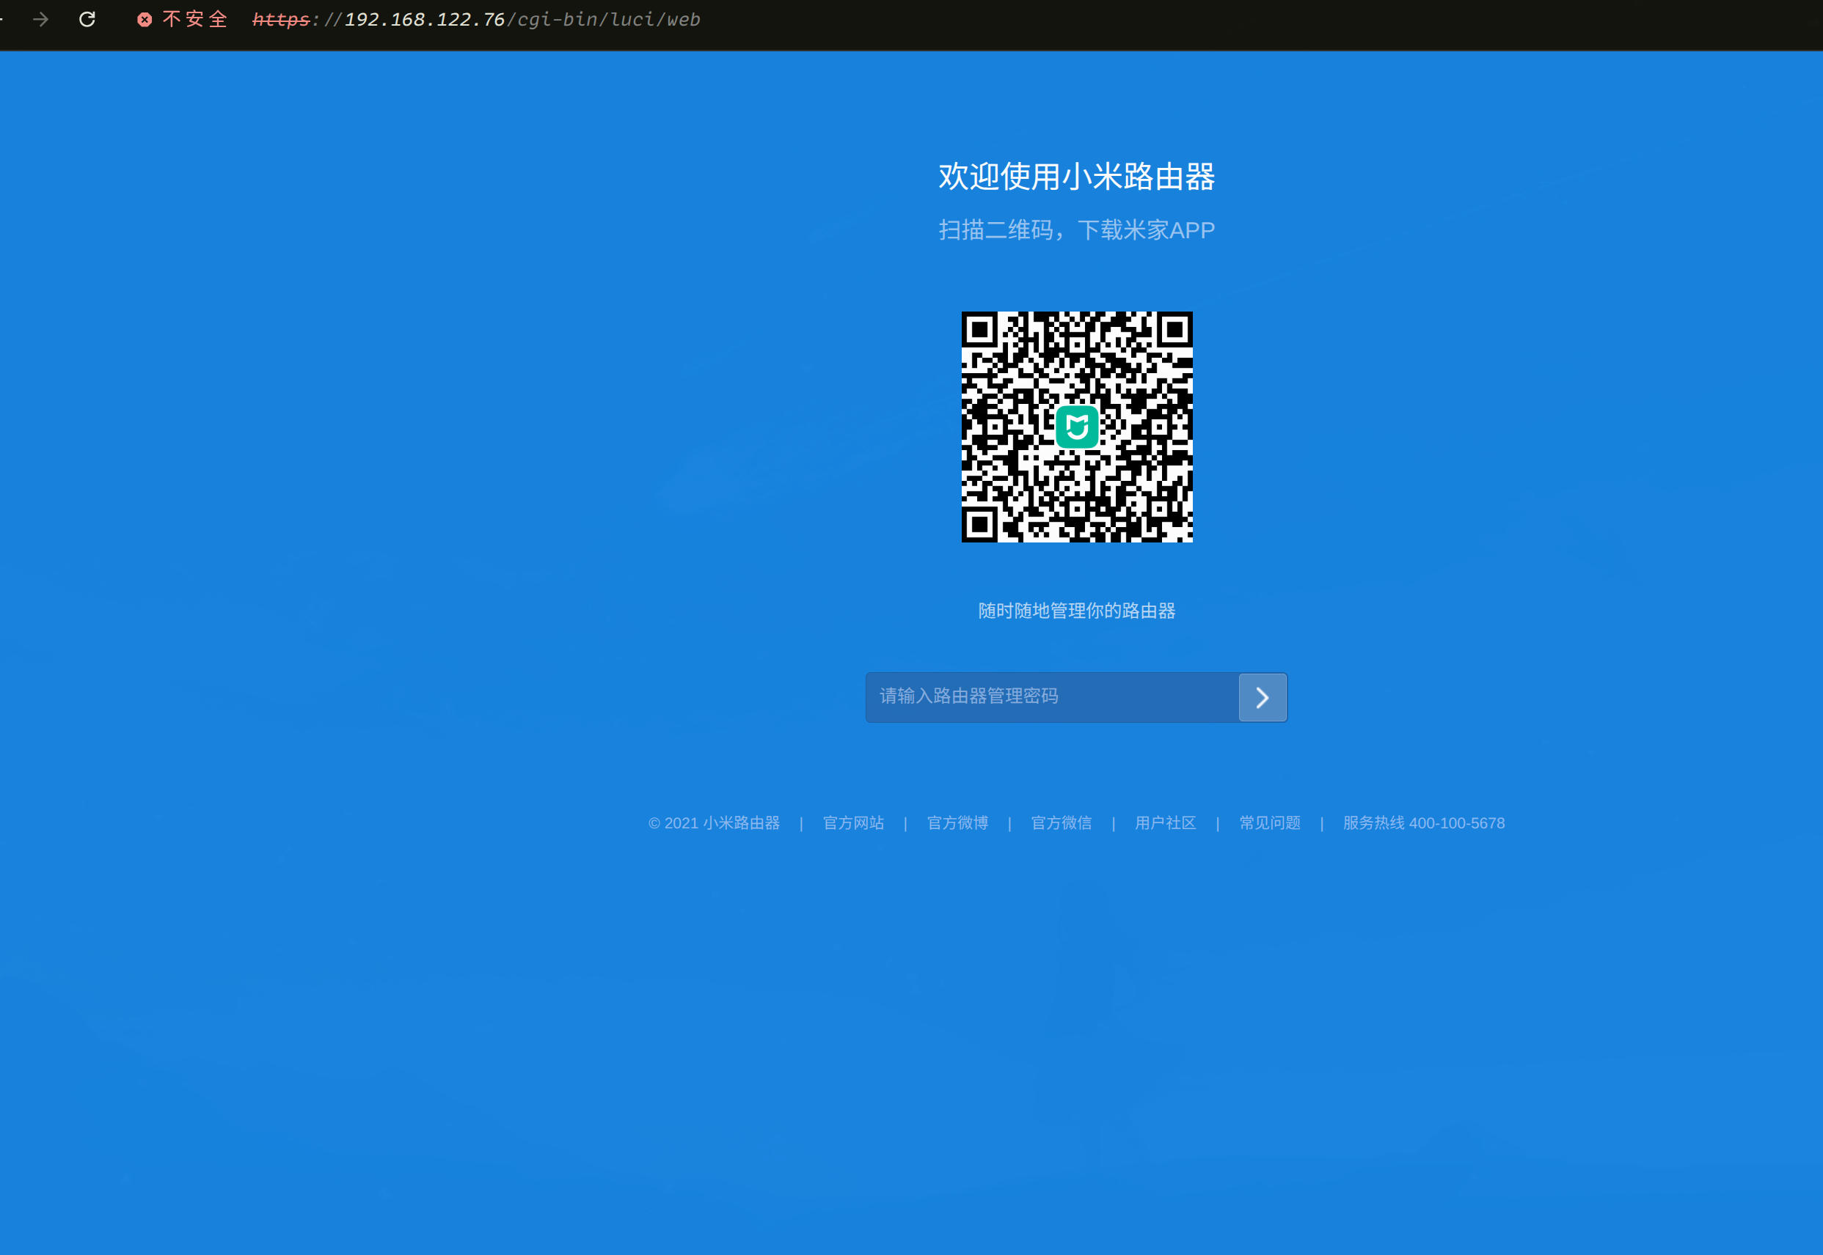The image size is (1823, 1255).
Task: Open the 官方网站 footer link
Action: pos(854,823)
